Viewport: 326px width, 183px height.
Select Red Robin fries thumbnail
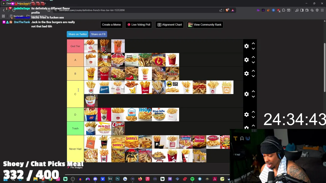pyautogui.click(x=118, y=60)
